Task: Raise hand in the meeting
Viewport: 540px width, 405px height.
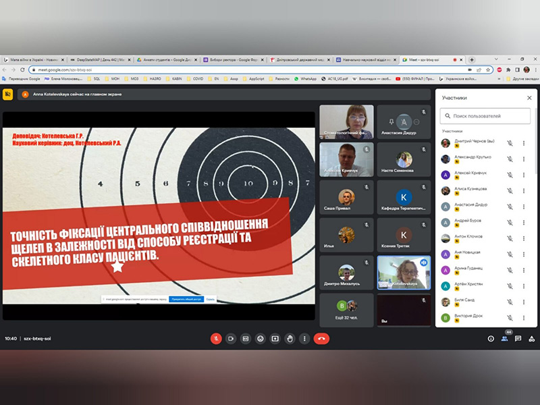Action: pos(290,338)
